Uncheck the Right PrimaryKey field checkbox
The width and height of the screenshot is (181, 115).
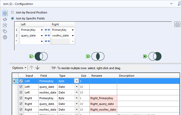[x=21, y=98]
